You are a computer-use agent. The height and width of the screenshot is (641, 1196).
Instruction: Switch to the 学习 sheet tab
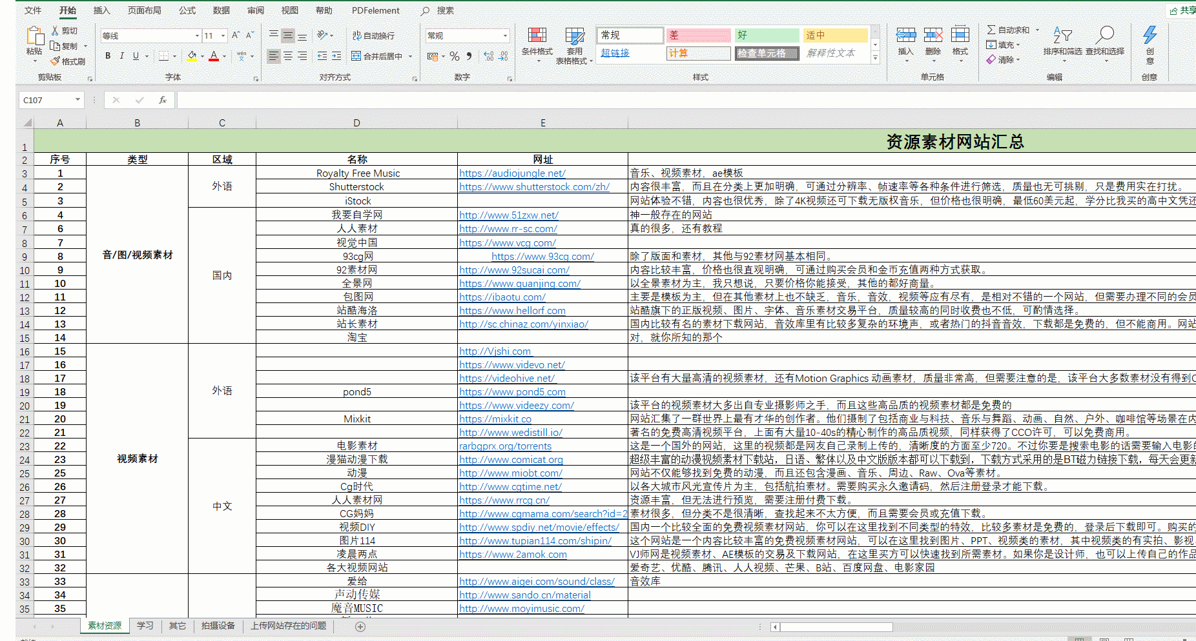click(x=145, y=626)
